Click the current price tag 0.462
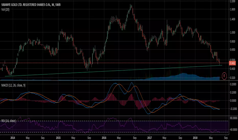This screenshot has height=140, width=238. point(232,63)
